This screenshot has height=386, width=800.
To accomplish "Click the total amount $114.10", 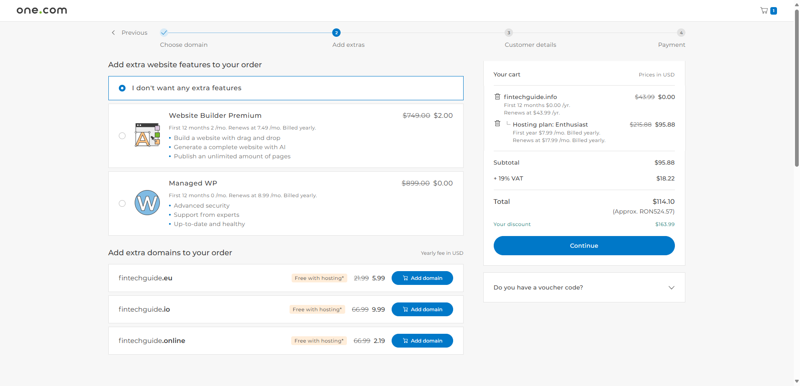I will [664, 202].
